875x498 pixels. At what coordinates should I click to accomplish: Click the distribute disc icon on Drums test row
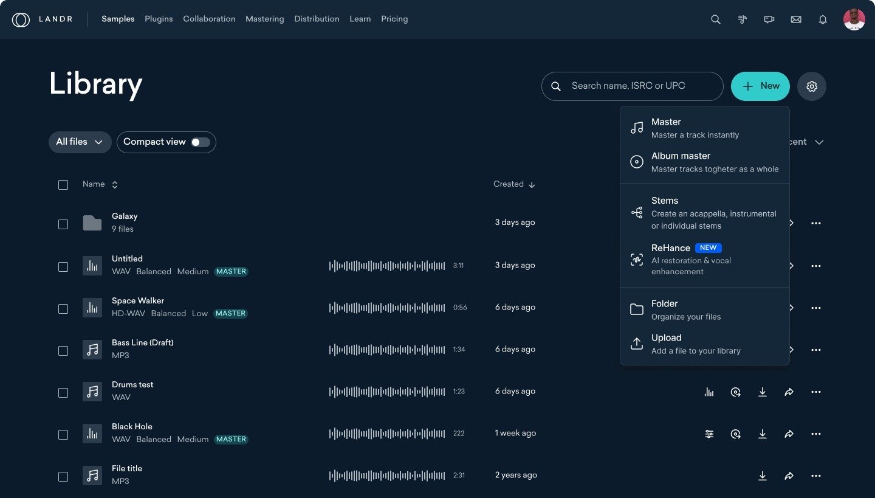(736, 392)
